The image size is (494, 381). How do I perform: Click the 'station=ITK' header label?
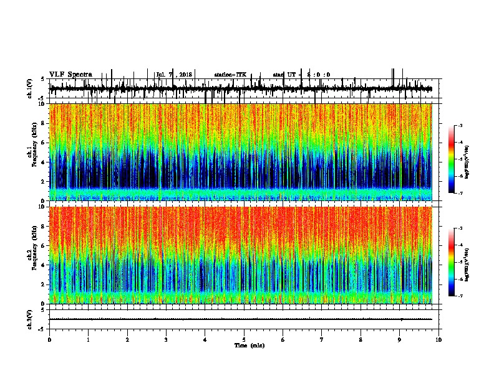[230, 75]
